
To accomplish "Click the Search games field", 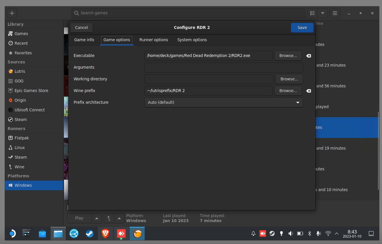I will click(x=189, y=13).
